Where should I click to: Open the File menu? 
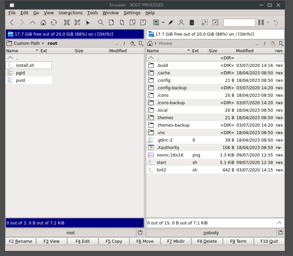click(12, 13)
